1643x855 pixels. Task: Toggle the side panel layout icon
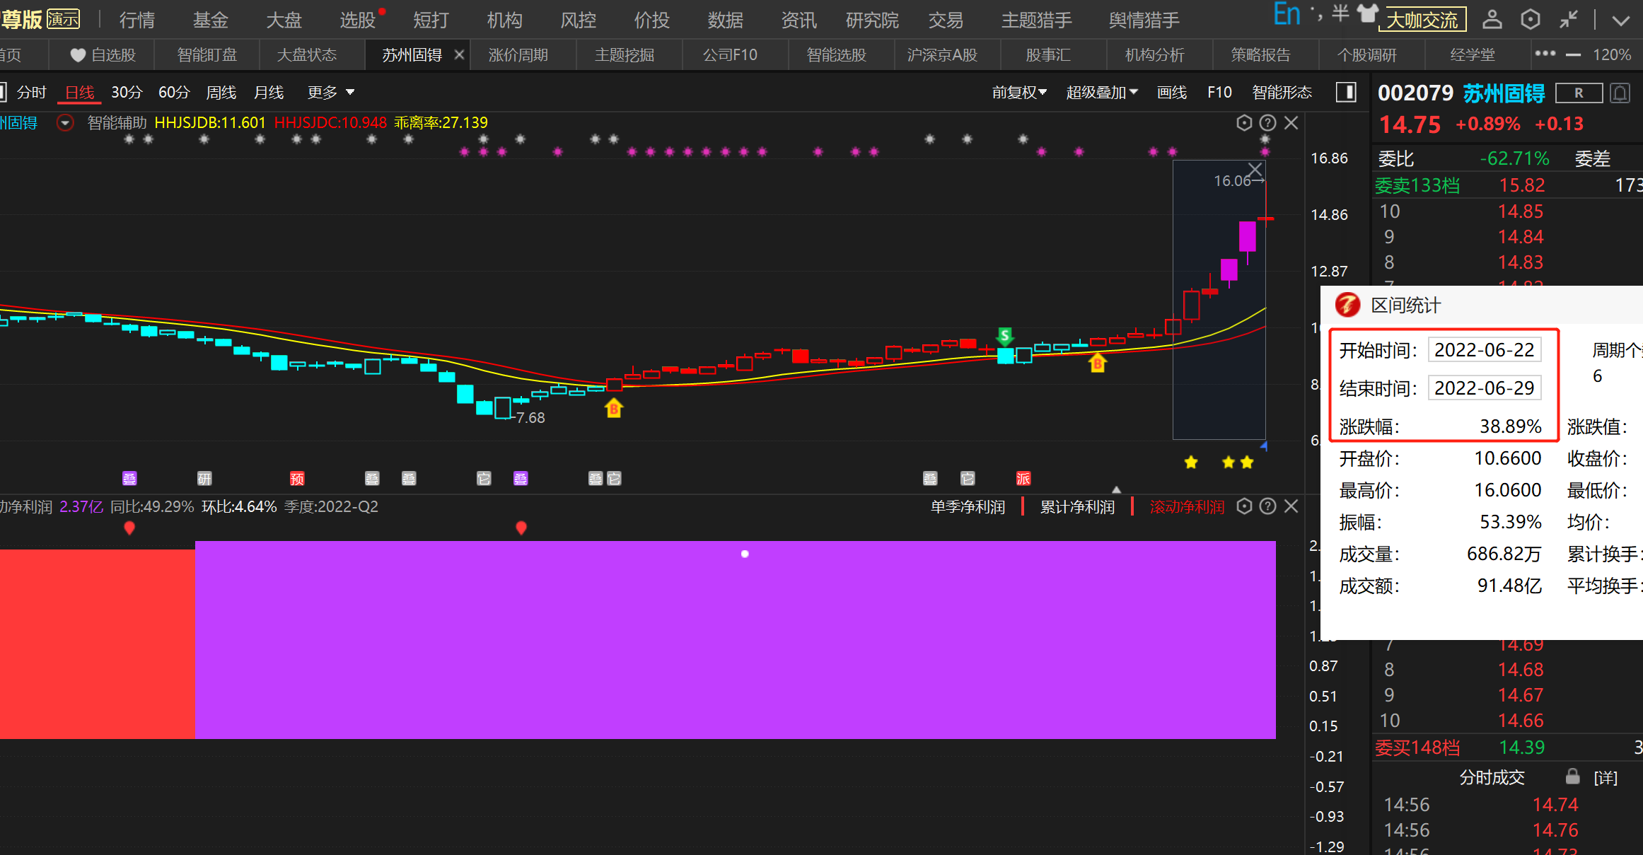click(1346, 93)
